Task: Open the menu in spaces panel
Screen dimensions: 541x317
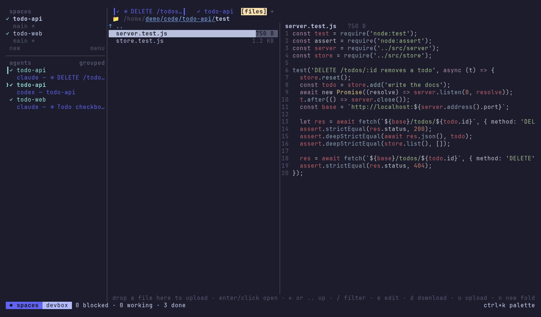Action: [97, 48]
